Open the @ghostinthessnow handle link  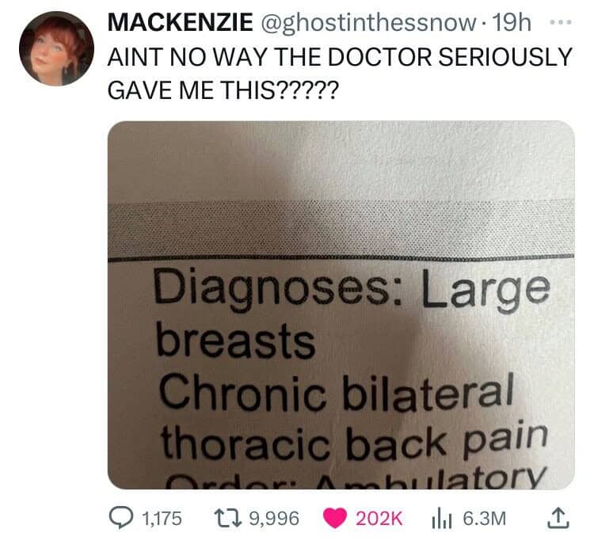tap(367, 23)
